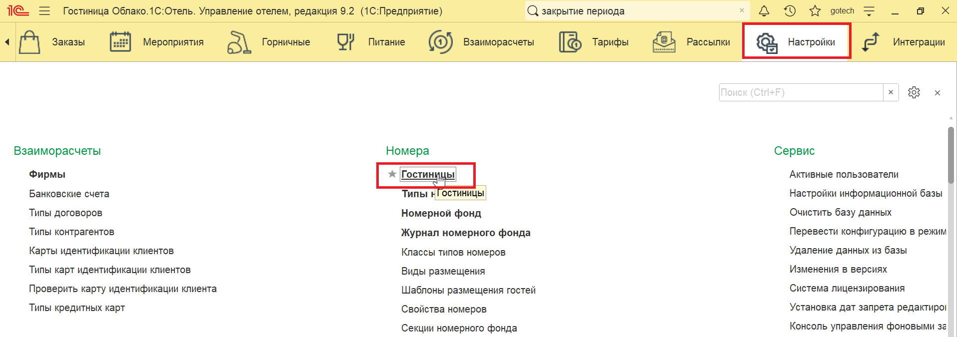This screenshot has height=337, width=957.
Task: Open Изменения в версиях
Action: click(x=838, y=269)
